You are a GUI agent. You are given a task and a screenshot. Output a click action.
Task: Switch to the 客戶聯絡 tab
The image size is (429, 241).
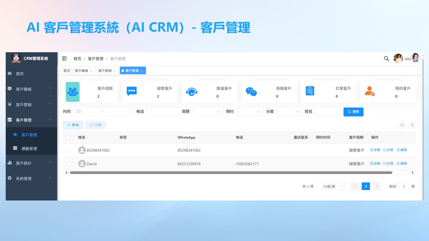tap(82, 71)
